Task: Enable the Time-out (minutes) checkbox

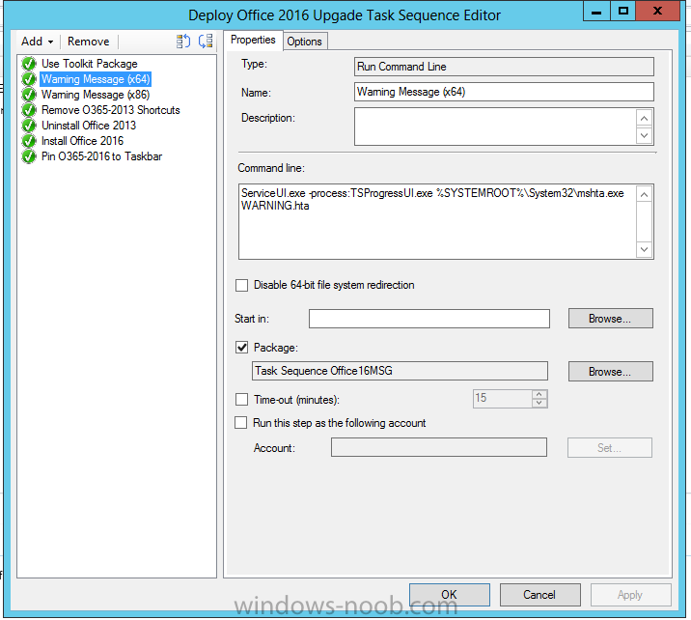Action: pos(241,400)
